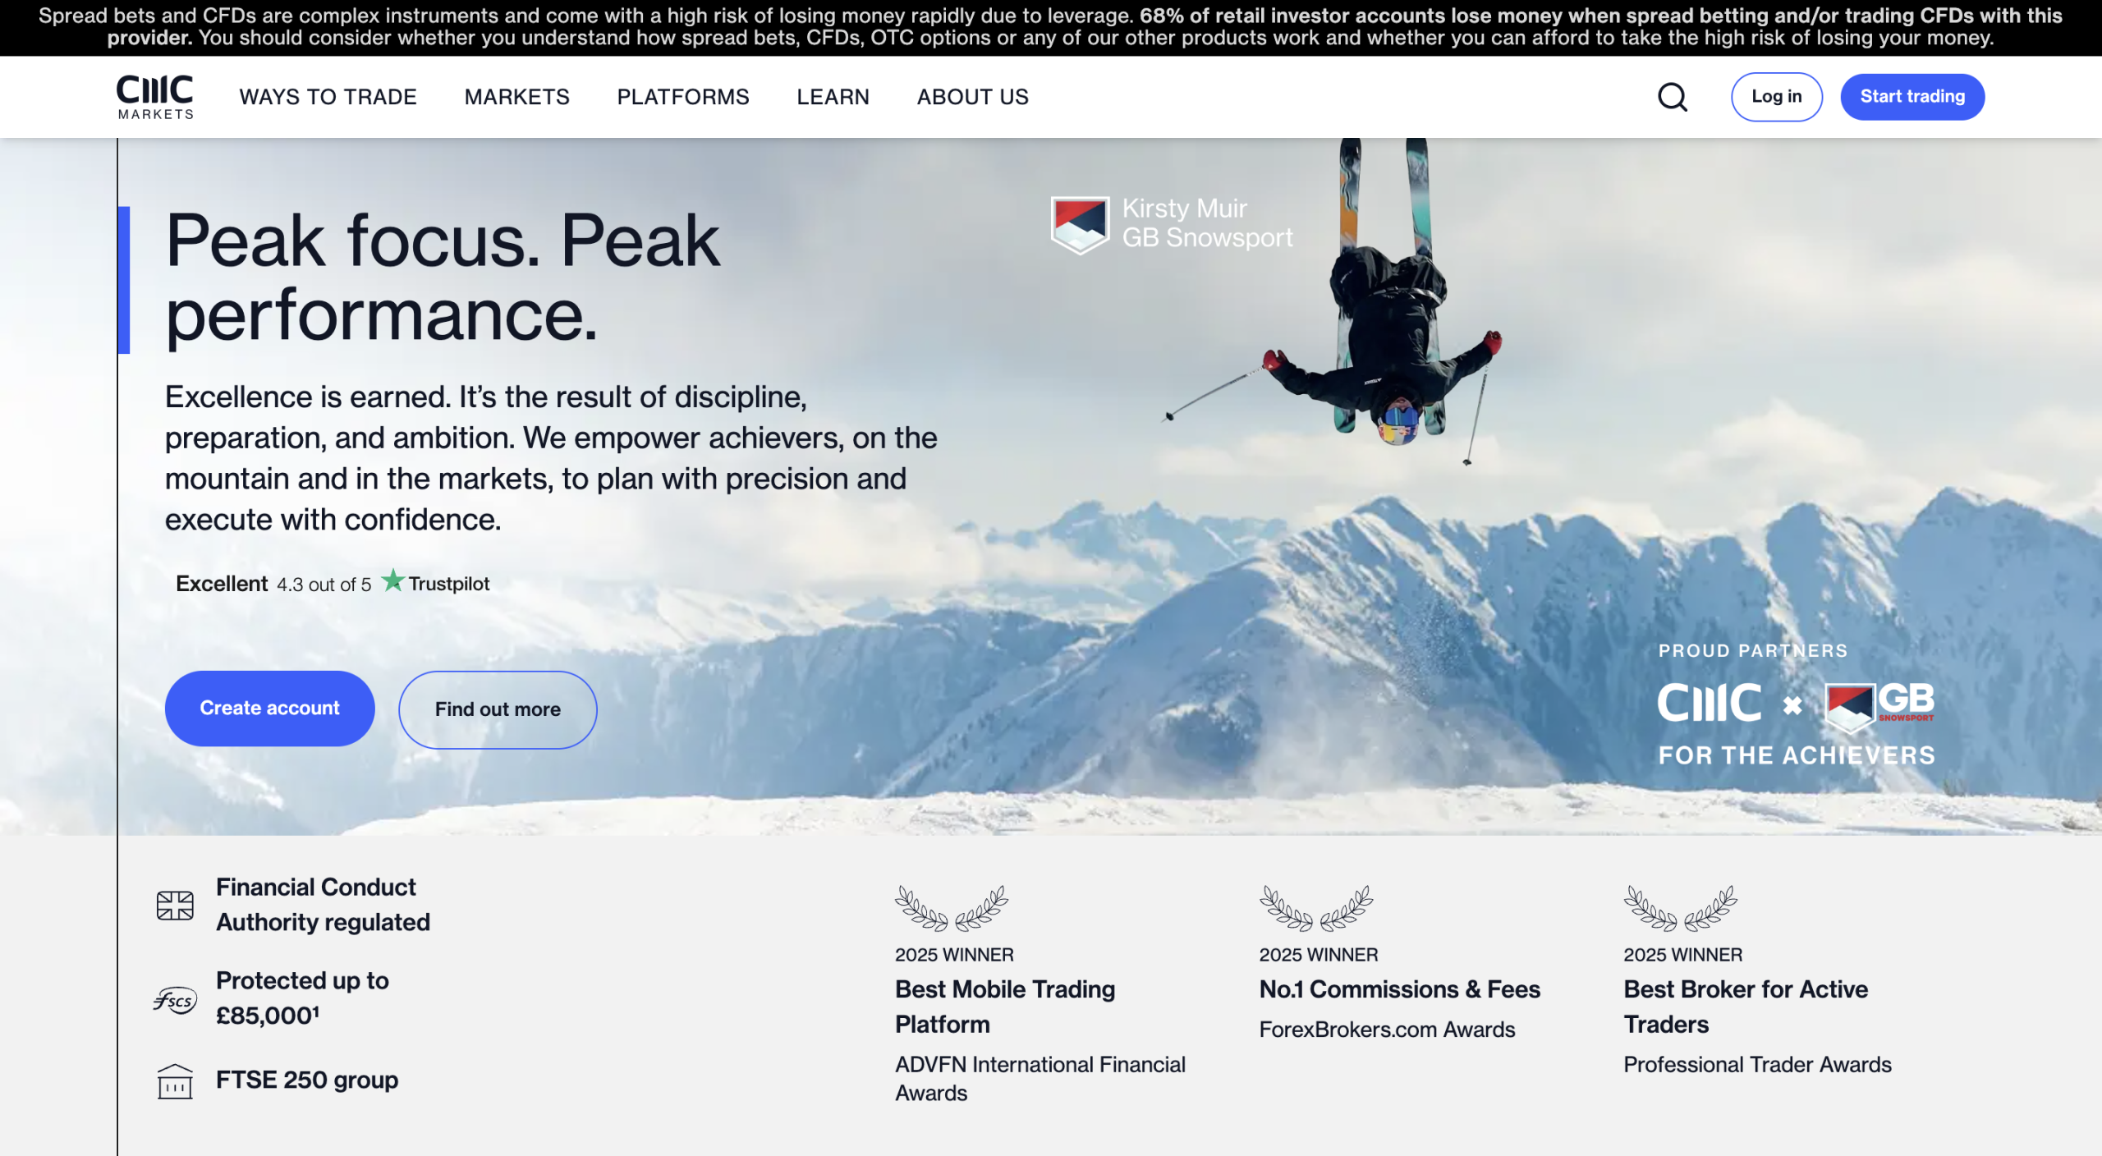Click the bank building FTSE icon
The height and width of the screenshot is (1156, 2102).
[x=175, y=1080]
